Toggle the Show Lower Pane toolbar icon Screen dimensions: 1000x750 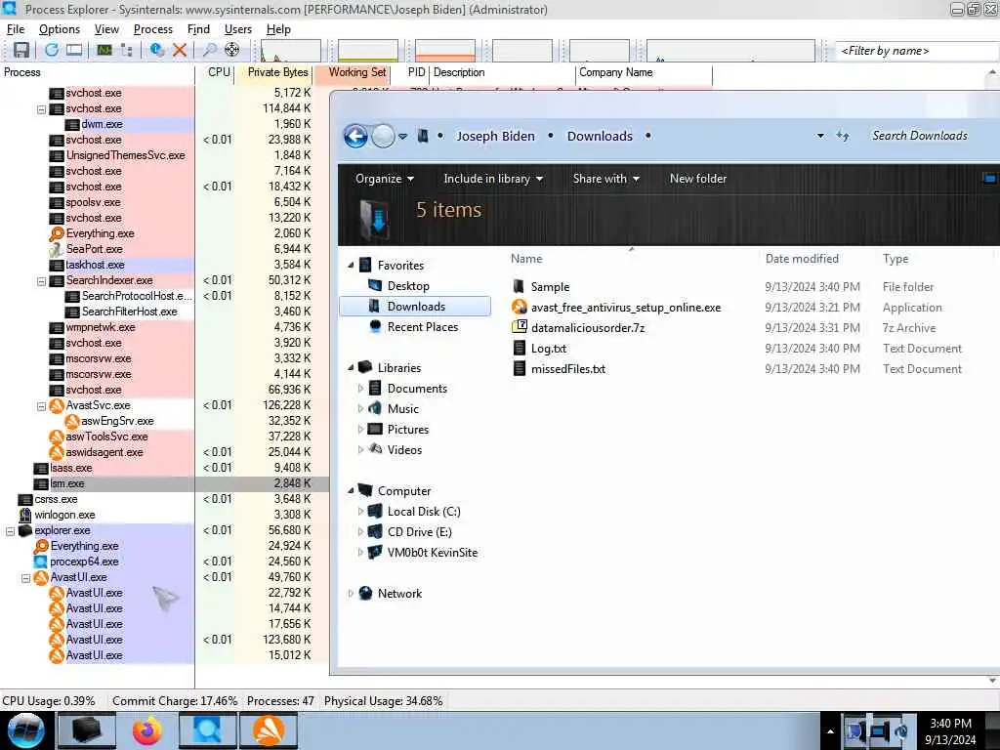pyautogui.click(x=74, y=50)
